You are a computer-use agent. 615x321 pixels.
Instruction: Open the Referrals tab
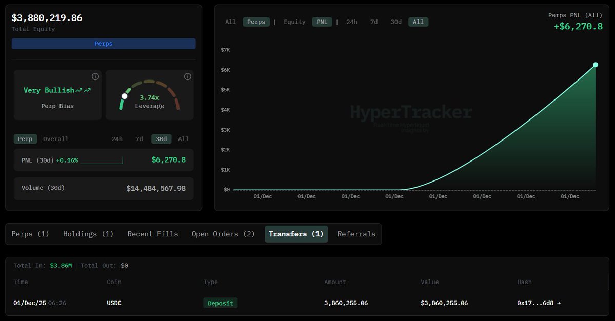[x=356, y=234]
